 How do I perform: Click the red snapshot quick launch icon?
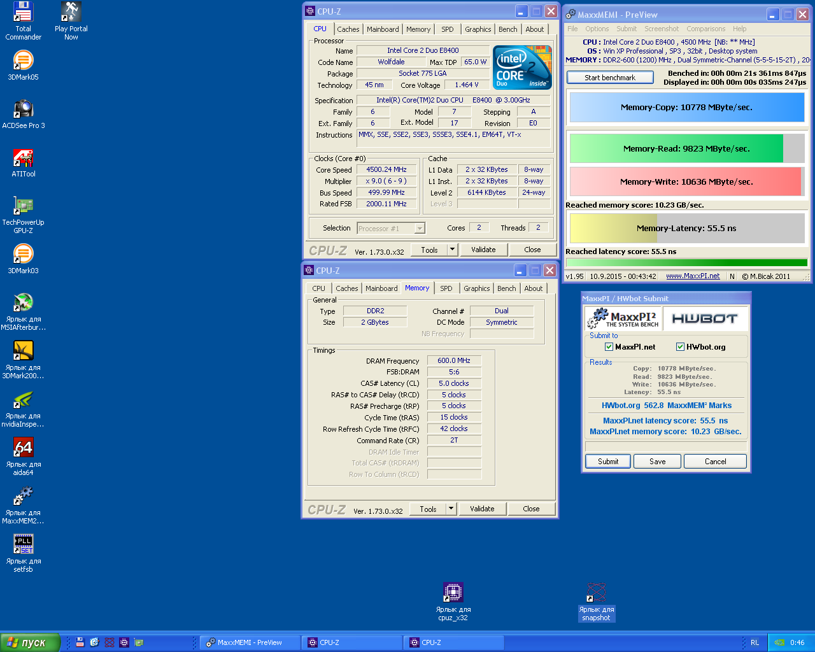pos(110,642)
